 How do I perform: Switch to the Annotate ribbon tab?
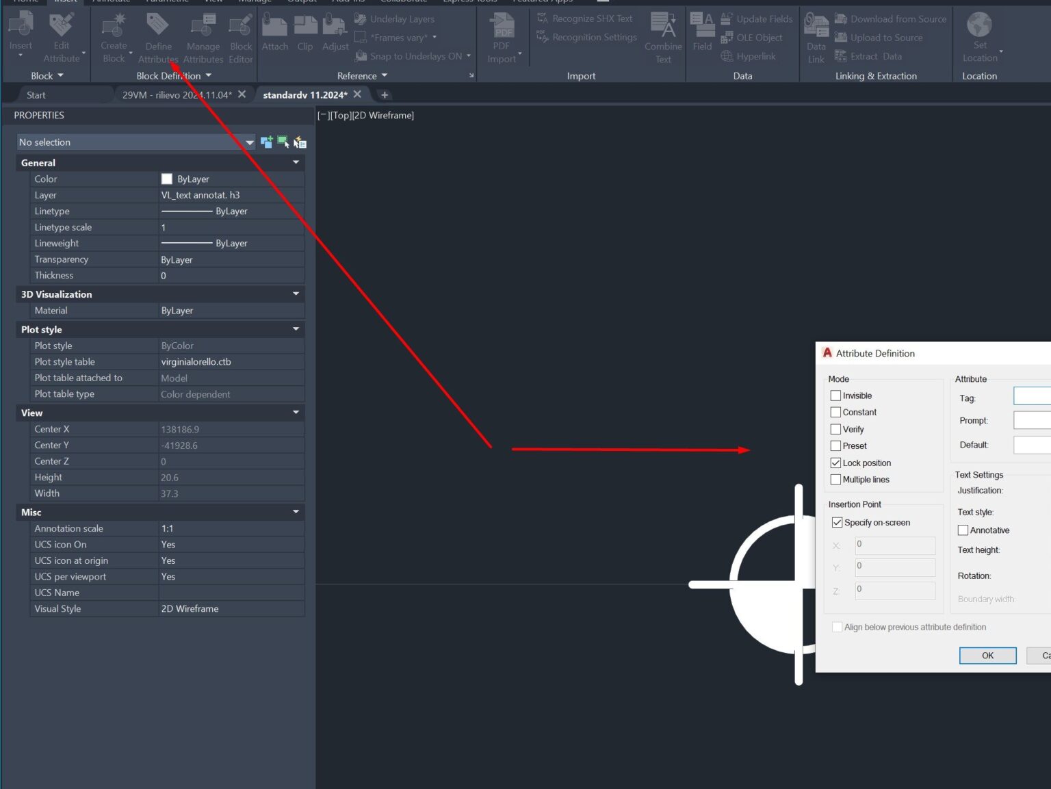coord(112,2)
